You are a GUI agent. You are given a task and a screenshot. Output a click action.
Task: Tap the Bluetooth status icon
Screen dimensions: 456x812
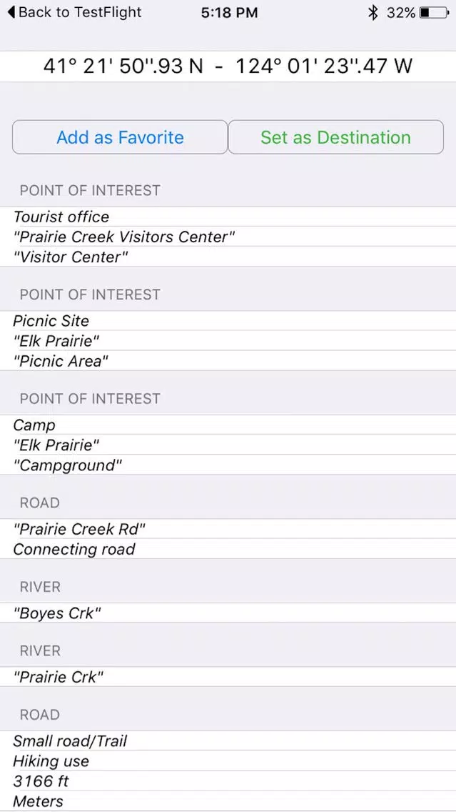(x=373, y=13)
